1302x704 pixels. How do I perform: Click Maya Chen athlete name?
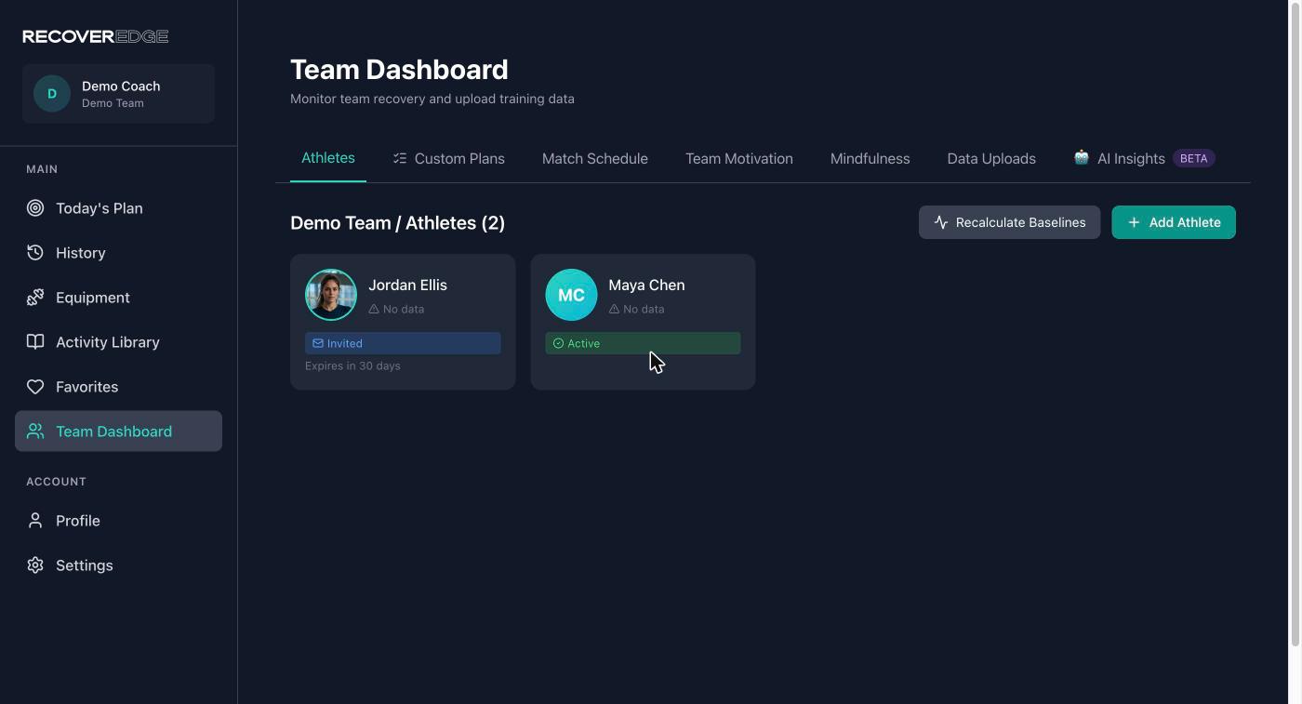[x=646, y=286]
